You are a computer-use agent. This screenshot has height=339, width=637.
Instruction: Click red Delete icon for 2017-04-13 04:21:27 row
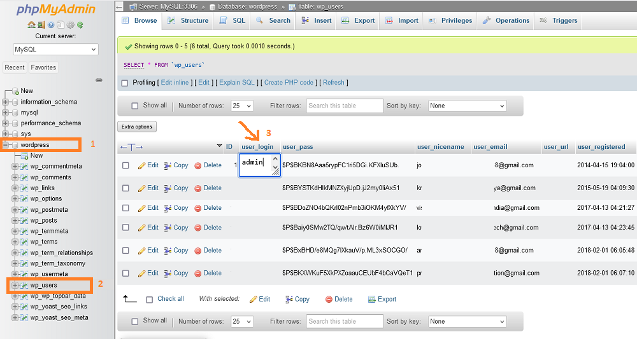tap(198, 208)
